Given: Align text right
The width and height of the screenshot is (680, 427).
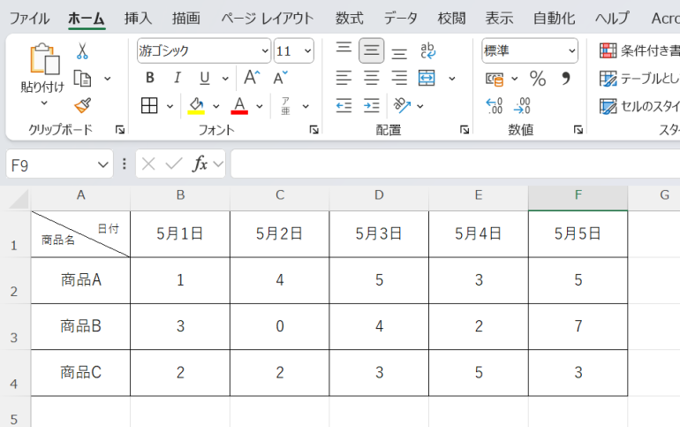Looking at the screenshot, I should pos(399,78).
